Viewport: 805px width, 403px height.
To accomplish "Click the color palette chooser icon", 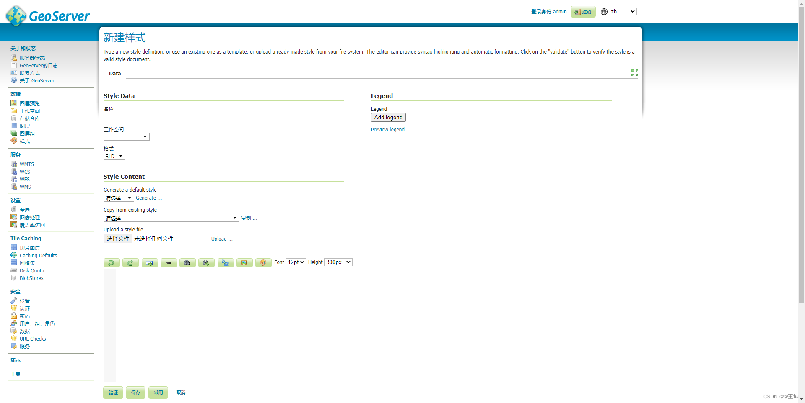I will [x=263, y=263].
